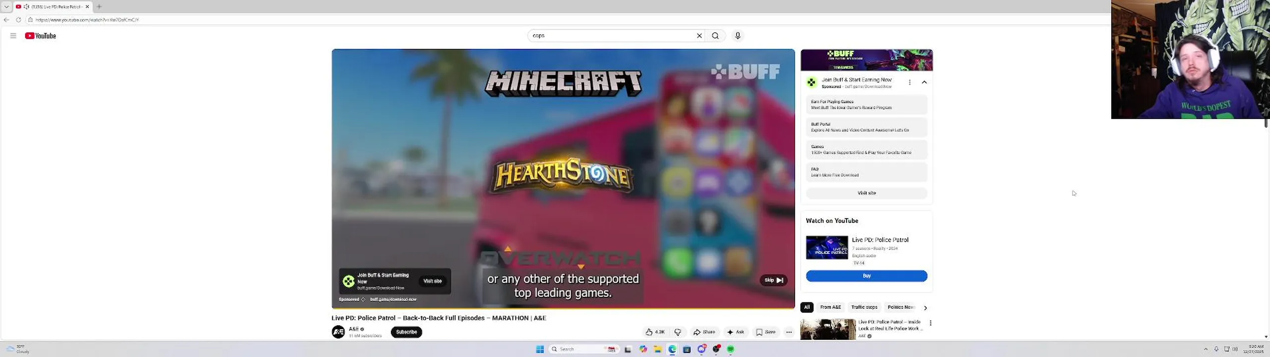Show hidden system tray icons
The image size is (1270, 357).
point(1206,349)
